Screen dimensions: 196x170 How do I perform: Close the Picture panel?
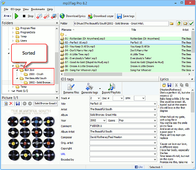coord(57,98)
